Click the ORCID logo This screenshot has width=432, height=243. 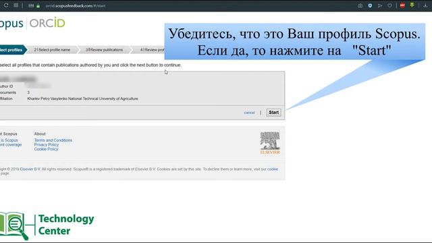47,23
